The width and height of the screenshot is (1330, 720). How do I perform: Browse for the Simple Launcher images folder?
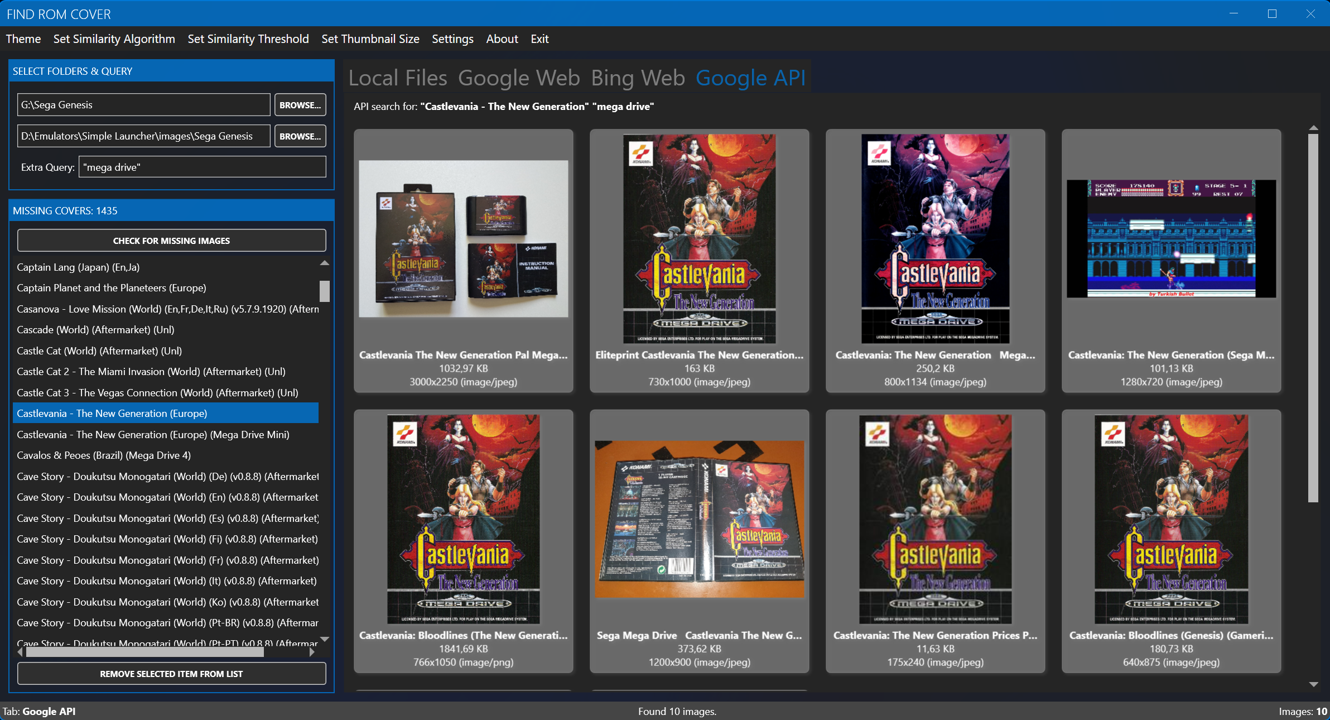(300, 136)
